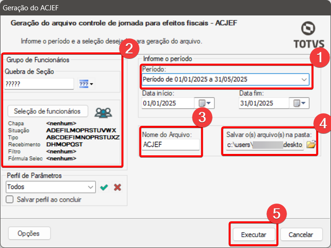
Task: Click the Tipo value ABCDEFIMNOPRSTUXZ
Action: (x=83, y=138)
